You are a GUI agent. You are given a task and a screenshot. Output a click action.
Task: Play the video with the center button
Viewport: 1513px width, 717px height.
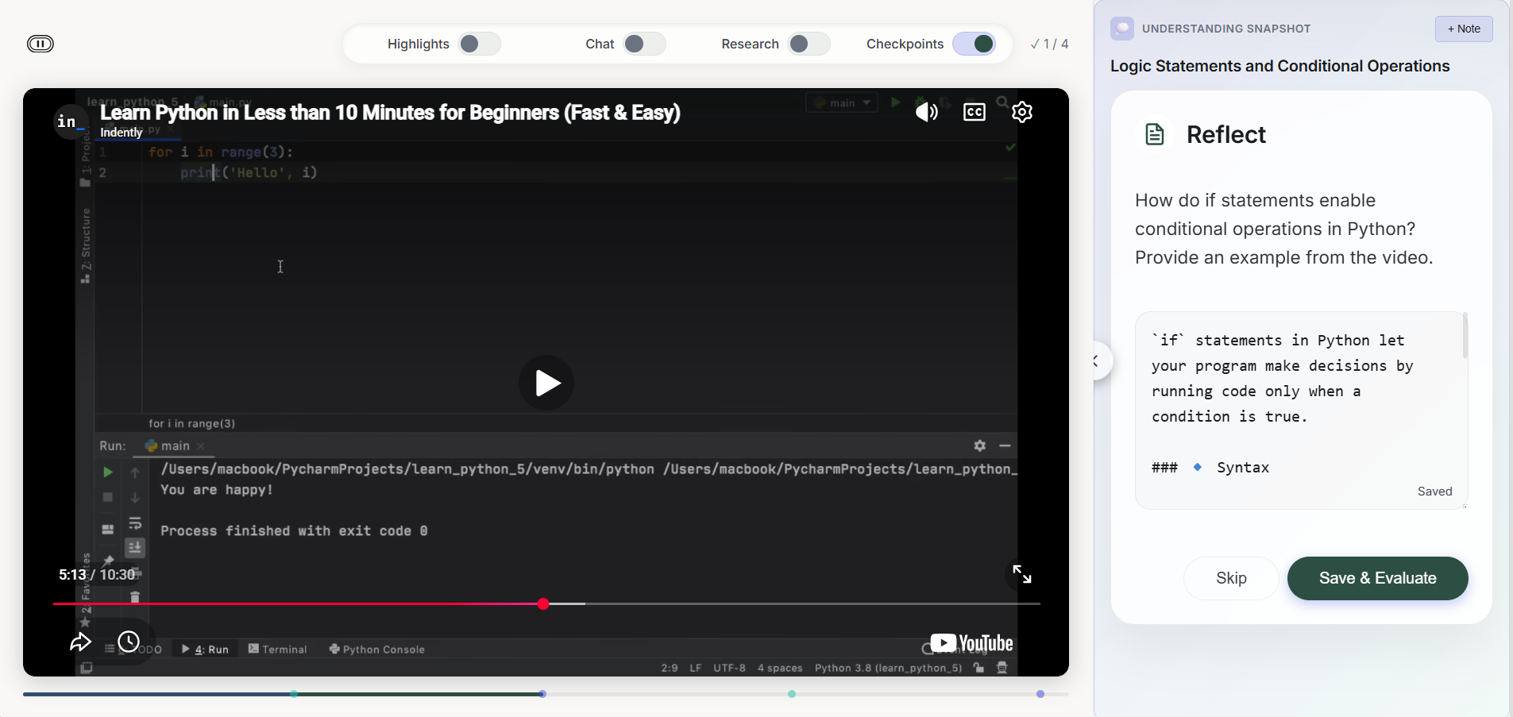(x=546, y=383)
